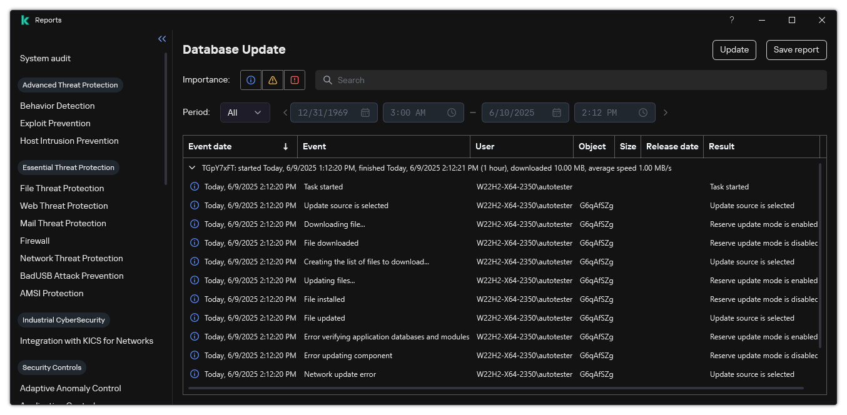Click the Update button
The width and height of the screenshot is (847, 415).
tap(734, 49)
